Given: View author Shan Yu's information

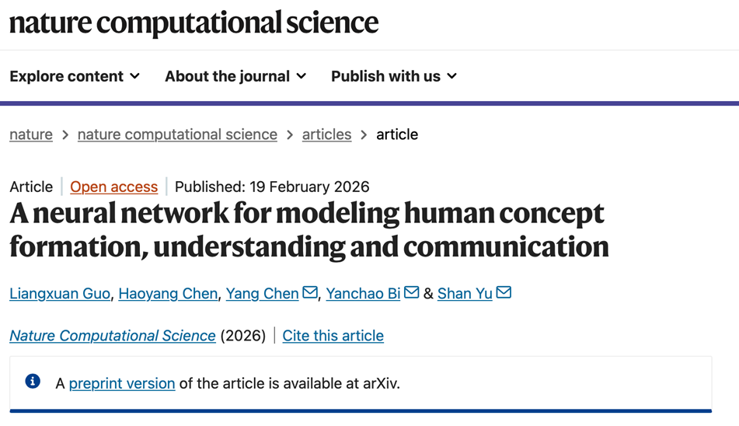Looking at the screenshot, I should coord(465,294).
